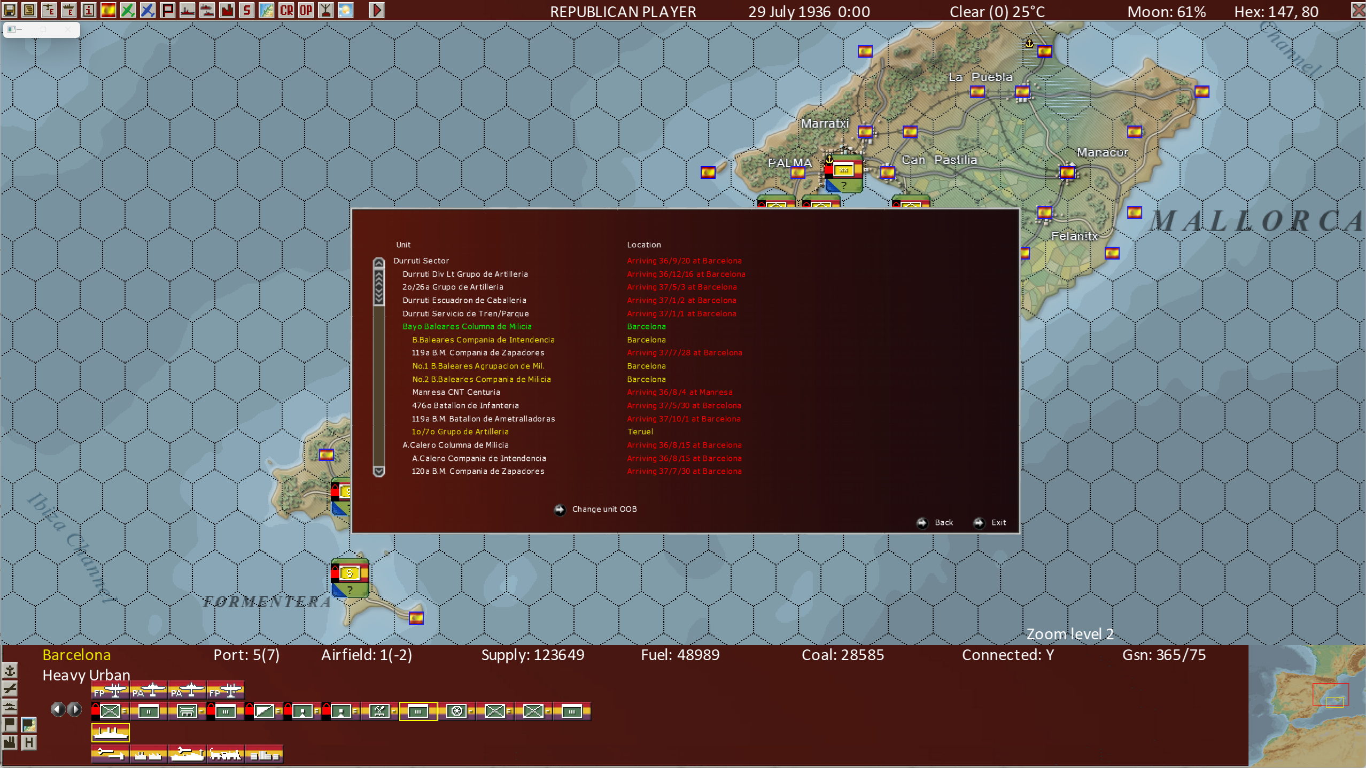Select the battleship naval unit icon

(111, 733)
